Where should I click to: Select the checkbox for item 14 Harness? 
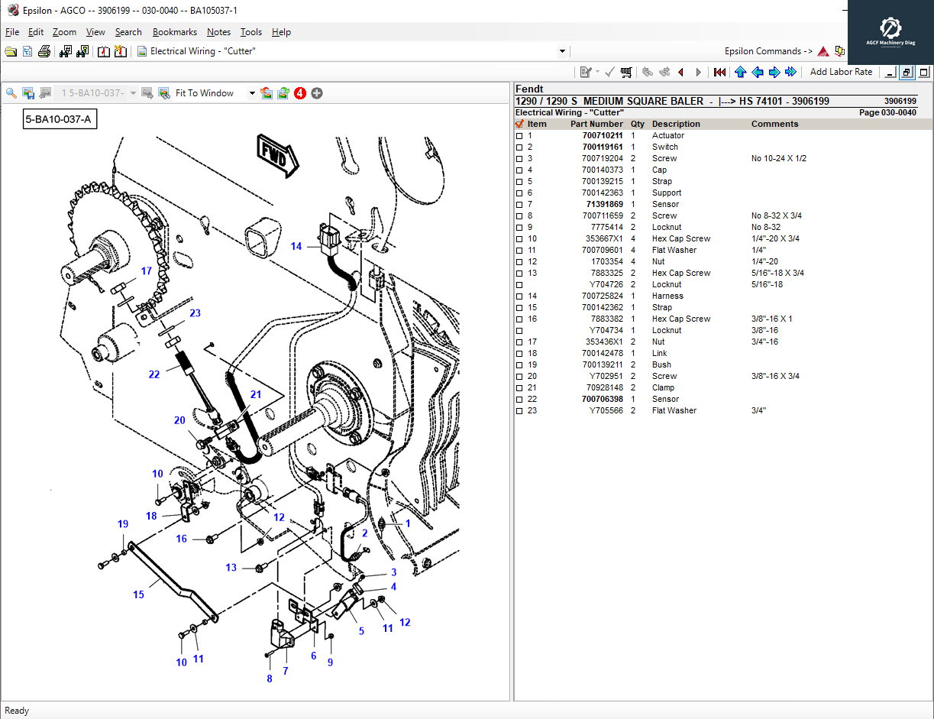(519, 296)
